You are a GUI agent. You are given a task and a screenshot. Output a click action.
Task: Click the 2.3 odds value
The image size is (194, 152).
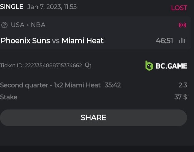183,85
